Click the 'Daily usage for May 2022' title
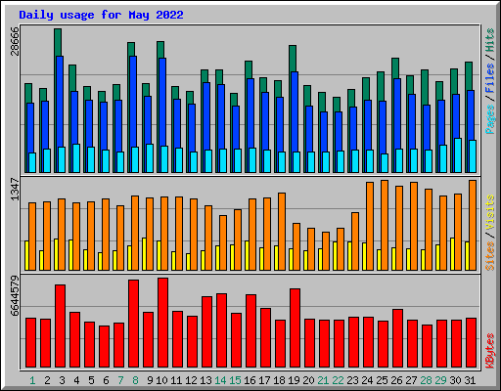This screenshot has width=501, height=391. click(x=101, y=15)
